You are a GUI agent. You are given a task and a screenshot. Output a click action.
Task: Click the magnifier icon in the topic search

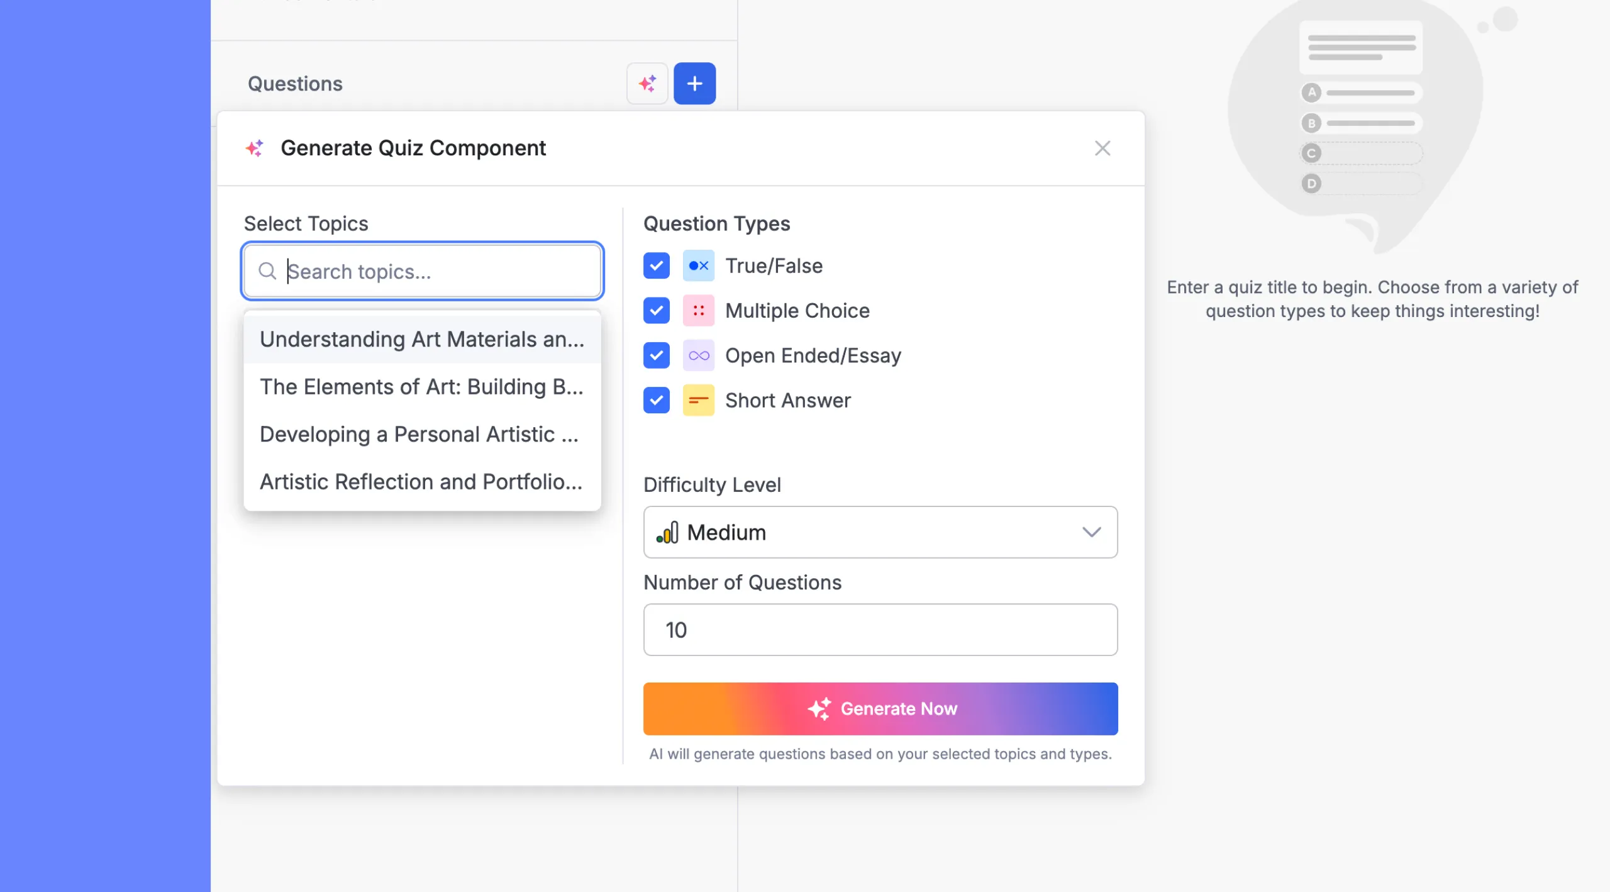click(x=267, y=271)
